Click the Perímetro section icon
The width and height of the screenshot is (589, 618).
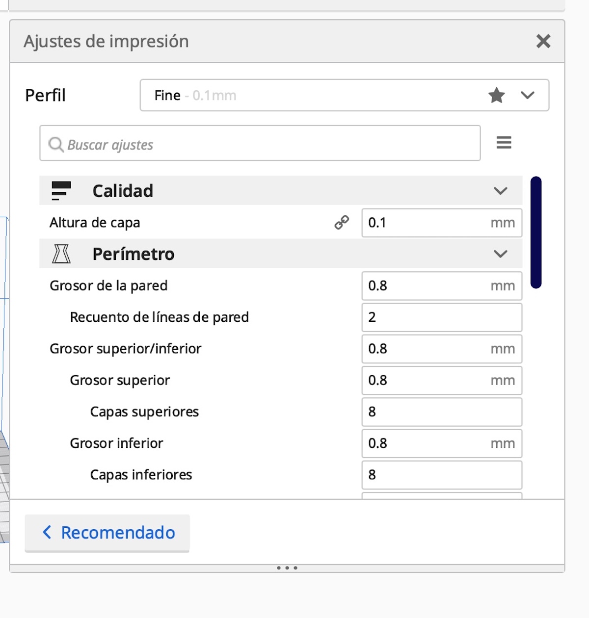point(61,254)
